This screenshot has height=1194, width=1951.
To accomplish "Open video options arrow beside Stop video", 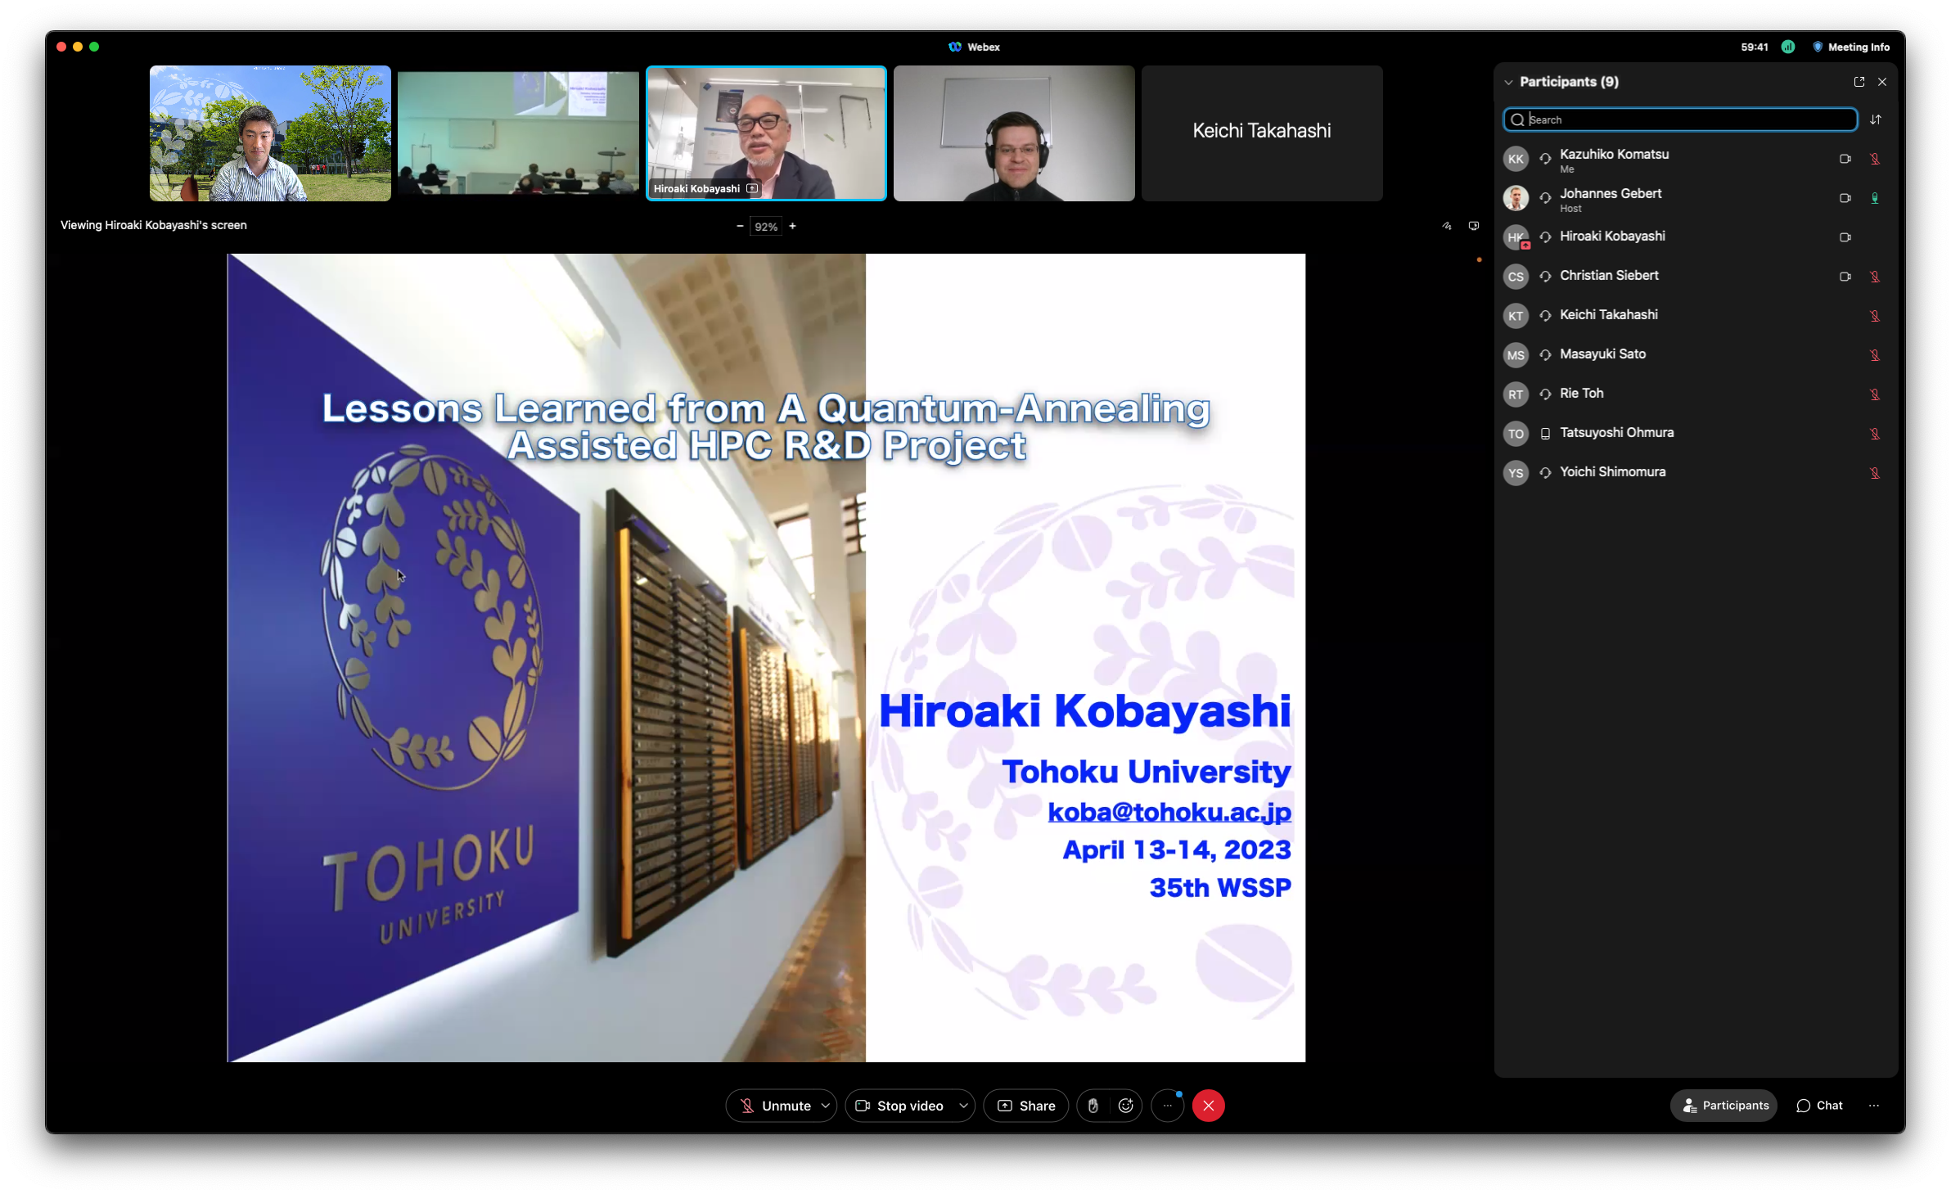I will coord(964,1106).
